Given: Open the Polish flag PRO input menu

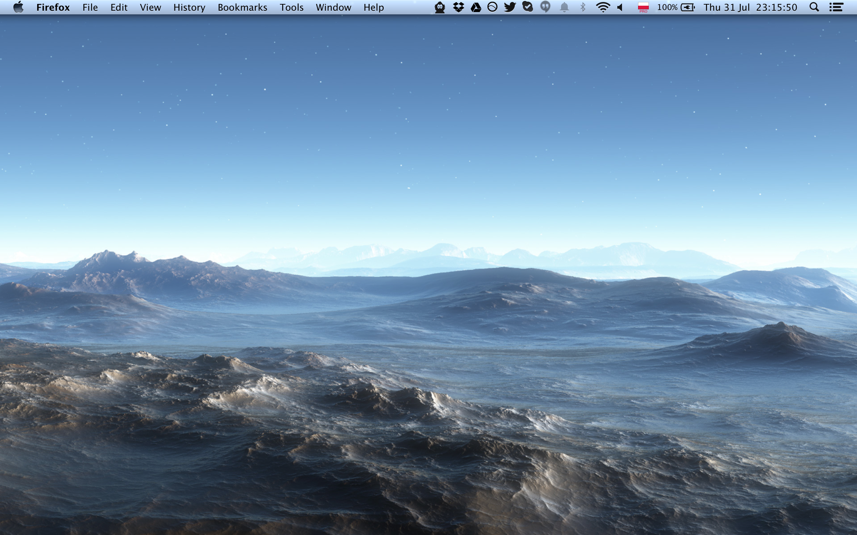Looking at the screenshot, I should (643, 7).
